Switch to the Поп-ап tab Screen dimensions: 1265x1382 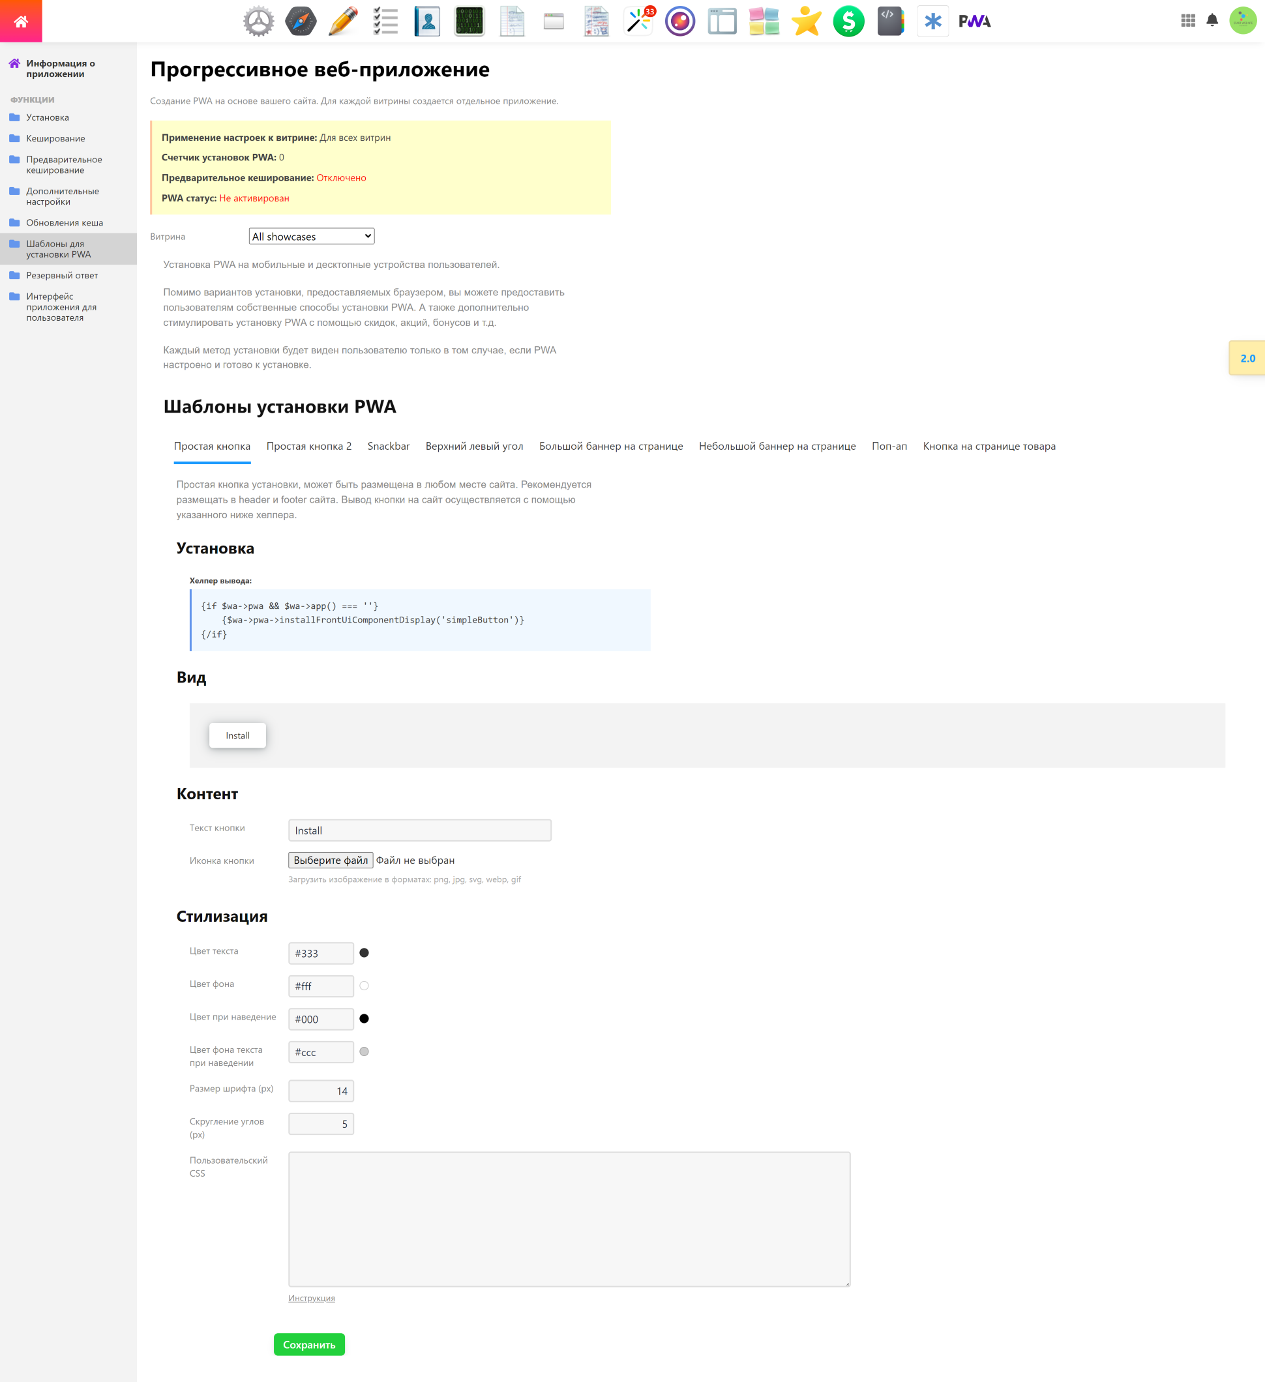pos(889,447)
